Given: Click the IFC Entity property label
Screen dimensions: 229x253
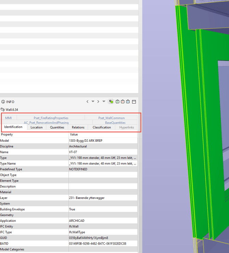Looking at the screenshot, I should pyautogui.click(x=6, y=226).
